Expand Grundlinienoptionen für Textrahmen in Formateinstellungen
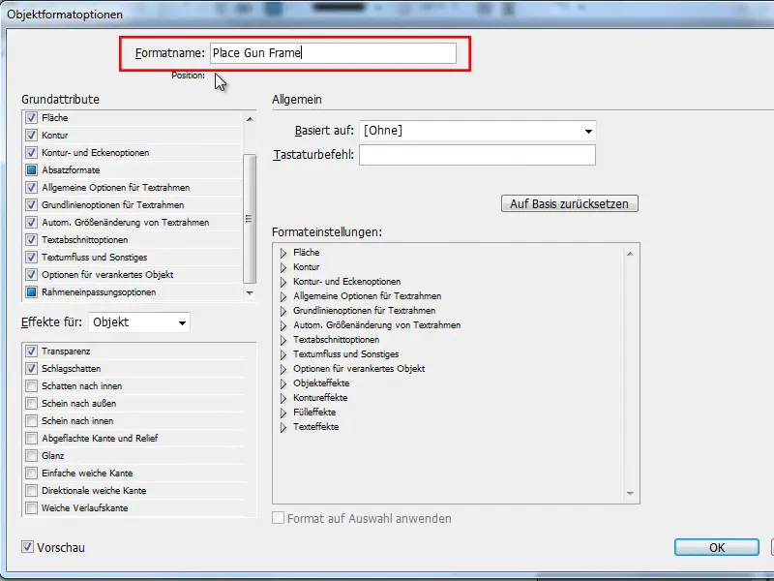 pyautogui.click(x=283, y=311)
